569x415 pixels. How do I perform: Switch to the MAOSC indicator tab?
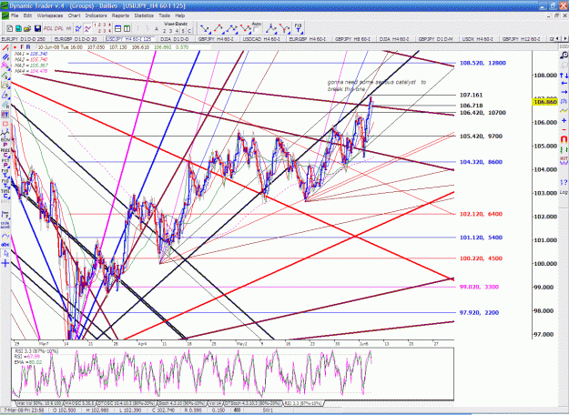78,403
